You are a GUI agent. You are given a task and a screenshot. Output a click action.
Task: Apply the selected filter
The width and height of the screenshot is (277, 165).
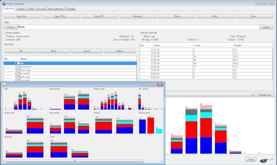click(x=266, y=27)
